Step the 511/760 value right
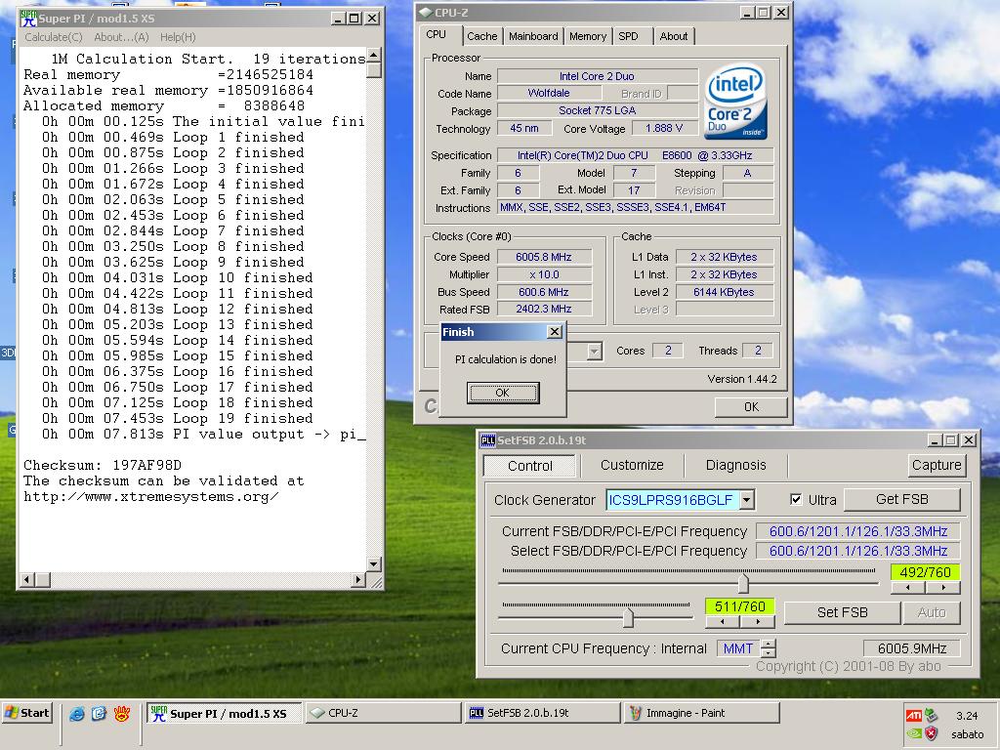 [758, 622]
